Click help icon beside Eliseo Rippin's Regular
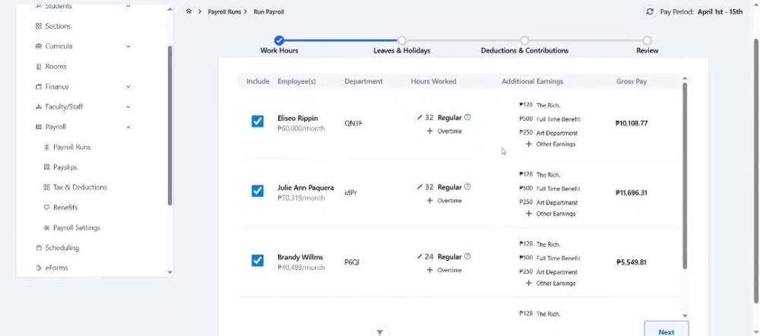 (467, 117)
